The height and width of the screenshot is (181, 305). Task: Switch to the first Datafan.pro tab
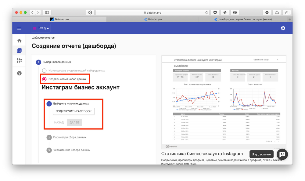click(59, 19)
